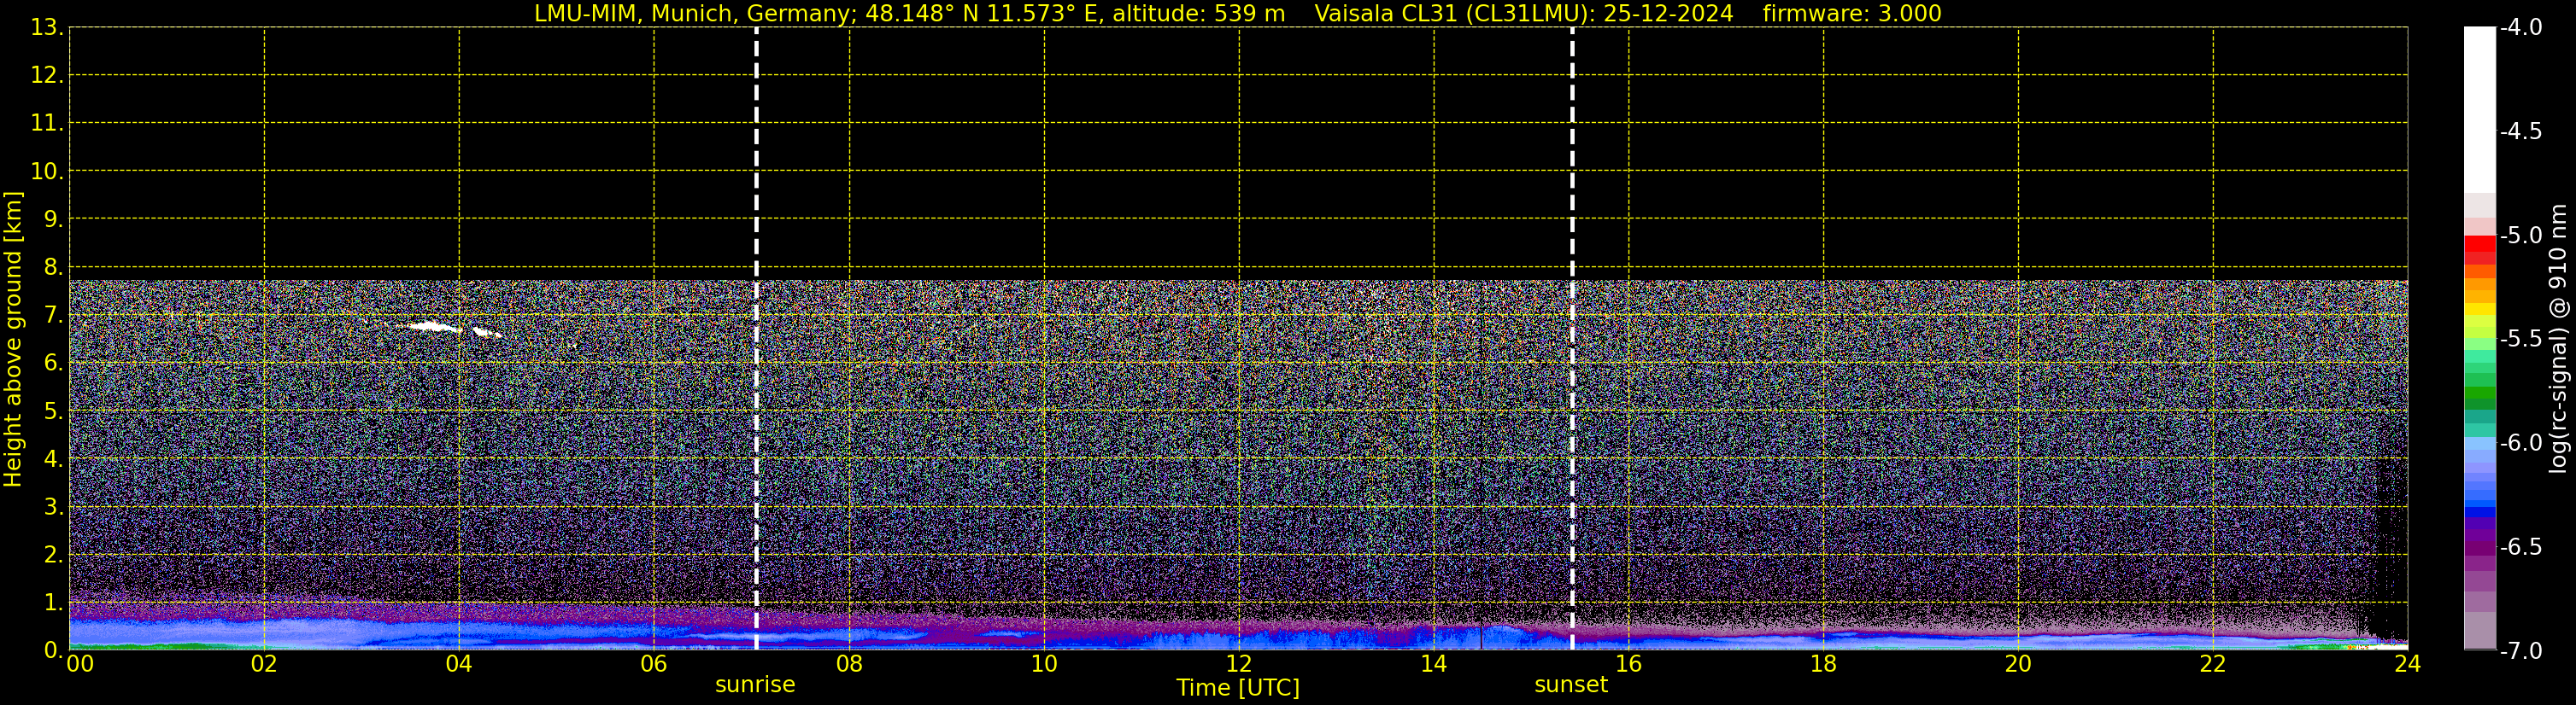
Task: Click the 1. height tick label
Action: click(x=52, y=602)
